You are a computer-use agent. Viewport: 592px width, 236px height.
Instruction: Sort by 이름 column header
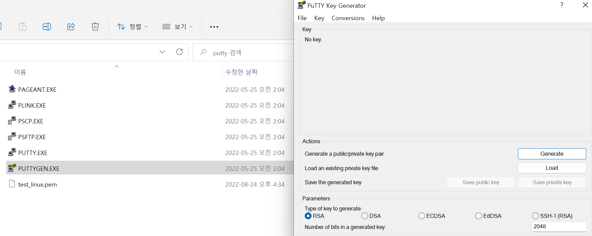(20, 72)
